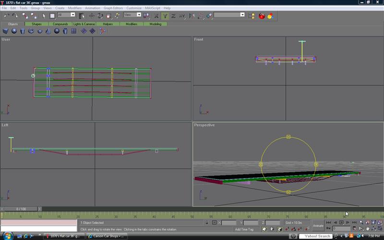Create a Sphere primitive

[14, 31]
